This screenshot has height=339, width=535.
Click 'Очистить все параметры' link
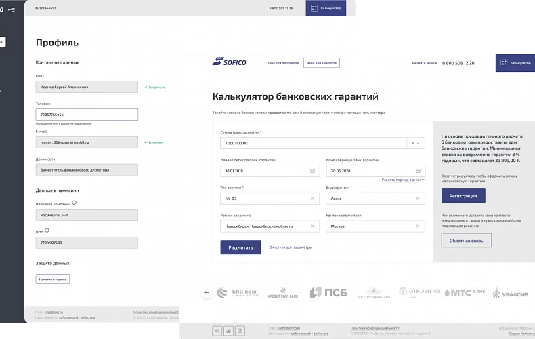click(291, 247)
